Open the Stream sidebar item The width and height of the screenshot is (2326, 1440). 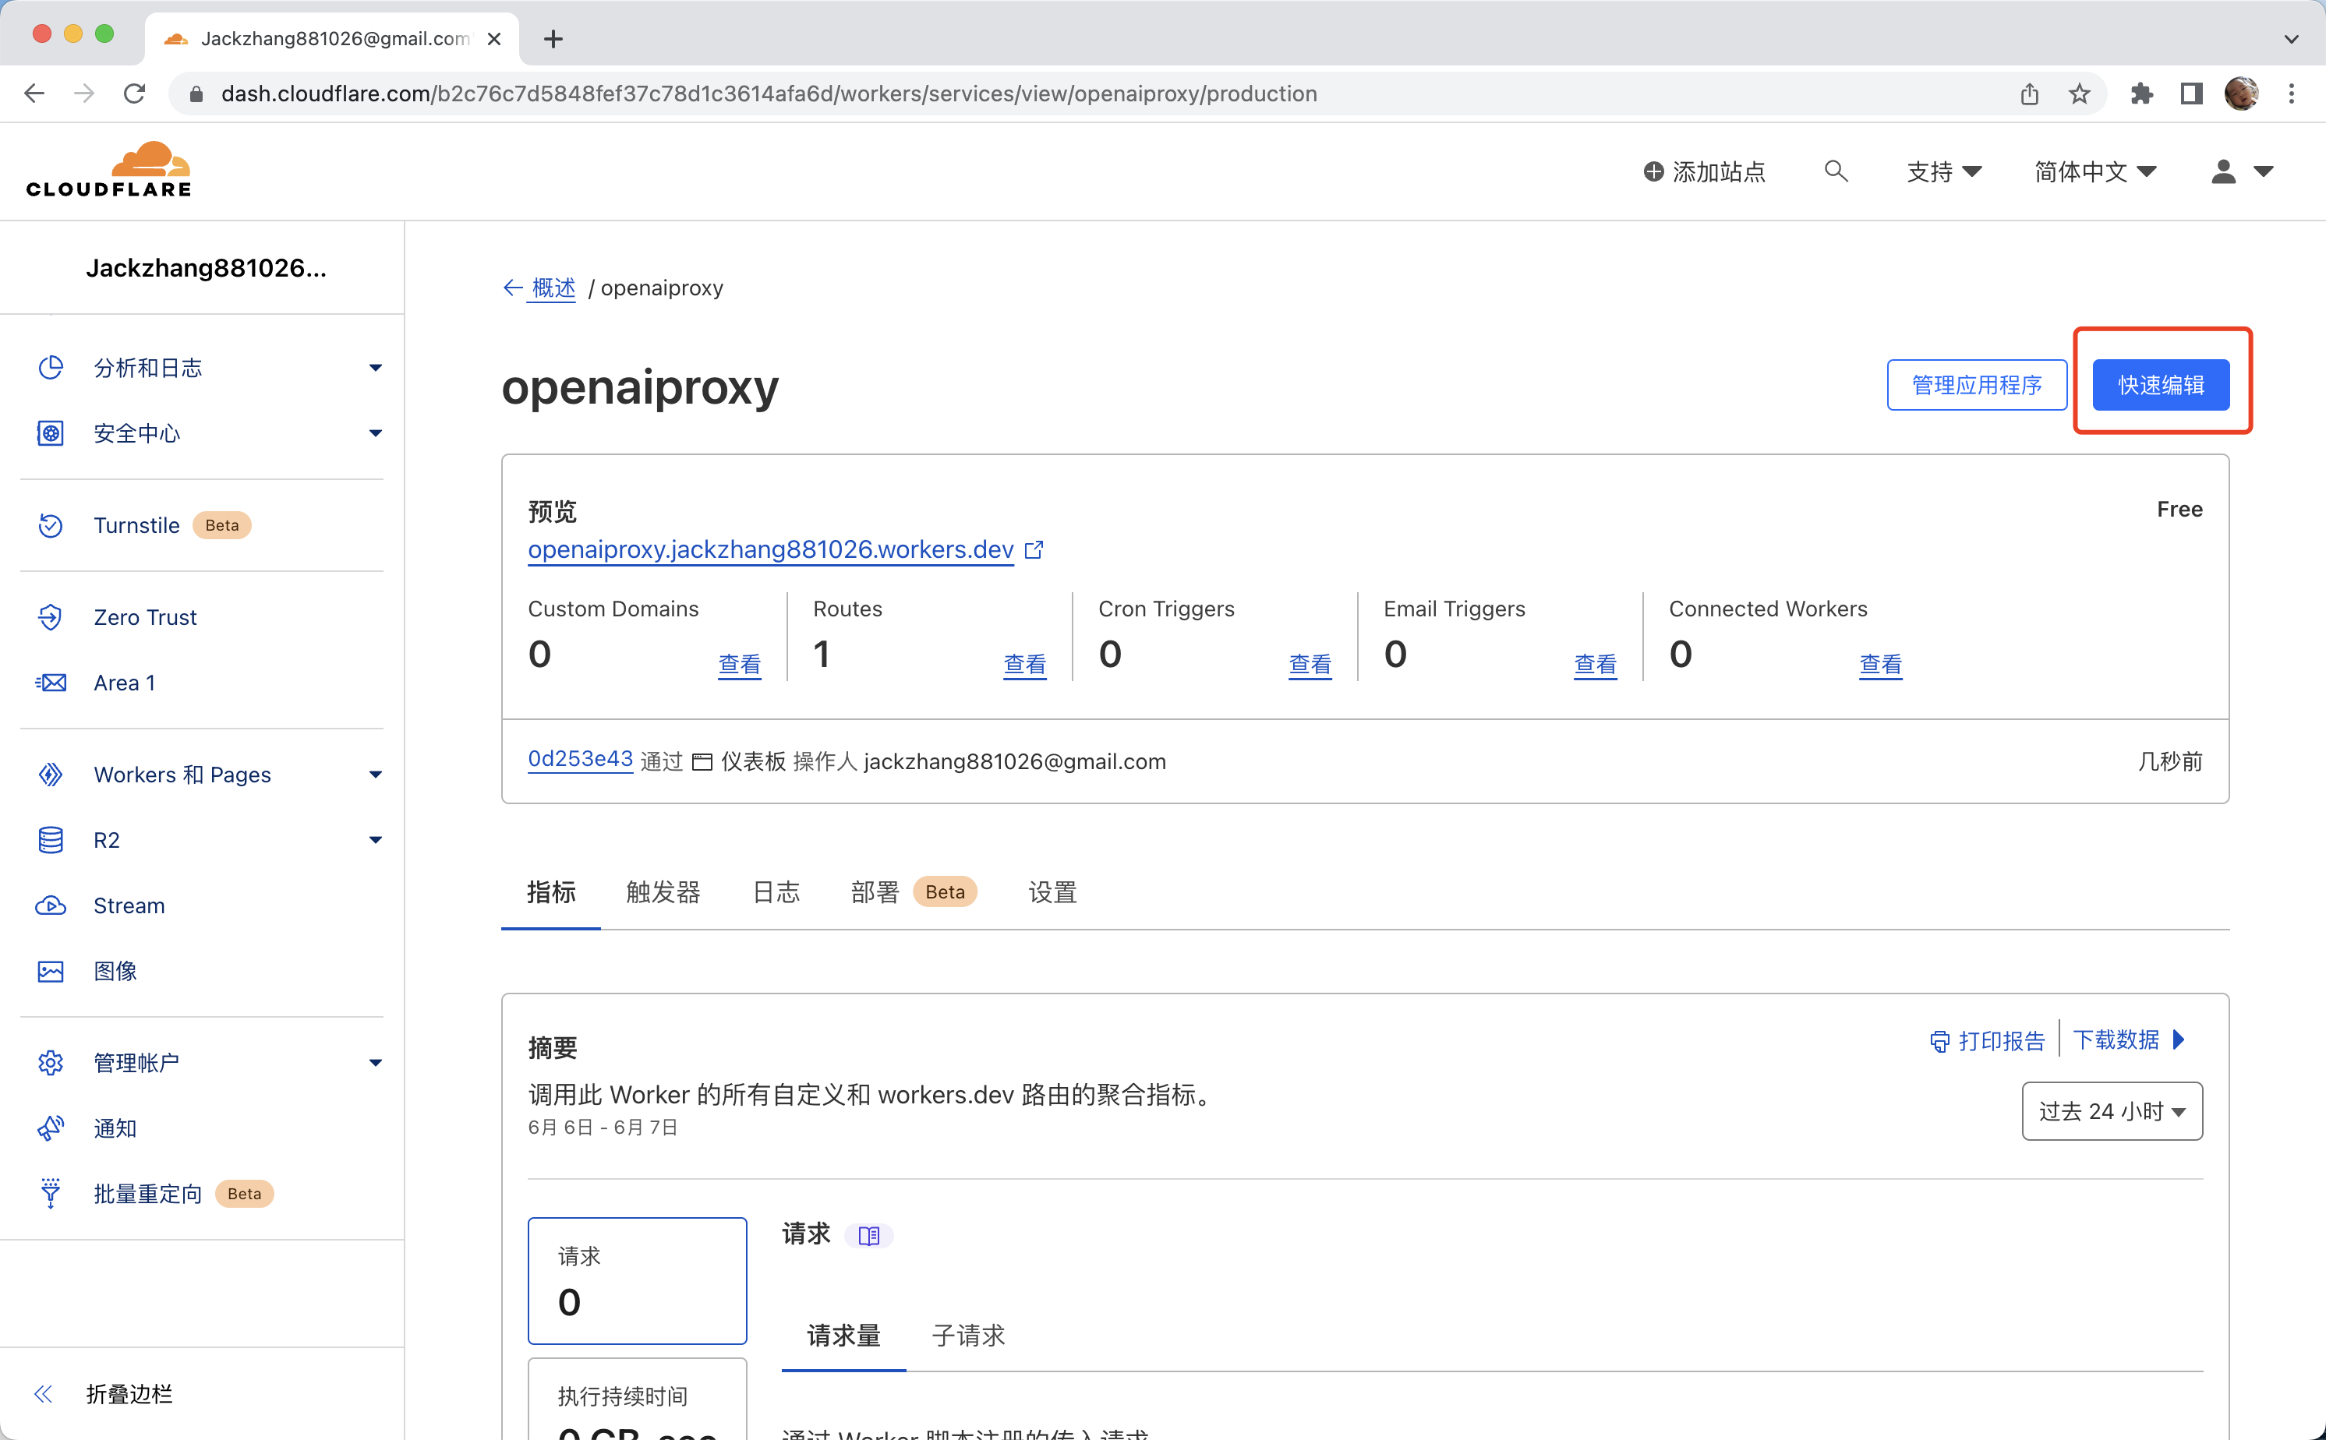tap(129, 905)
